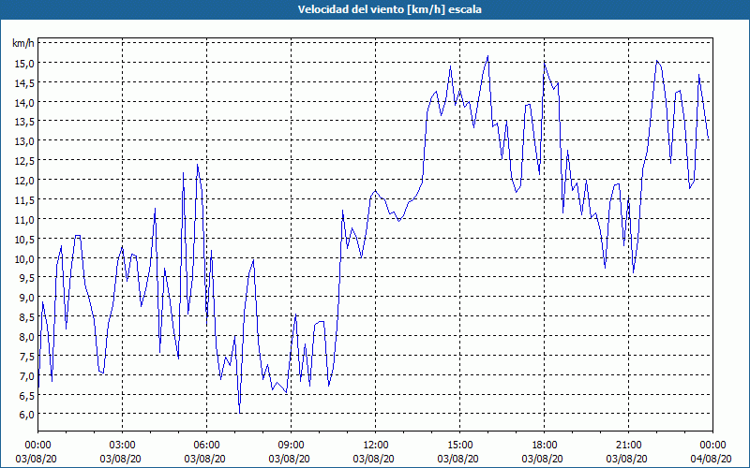Click the 03:00 time axis label

coord(123,446)
